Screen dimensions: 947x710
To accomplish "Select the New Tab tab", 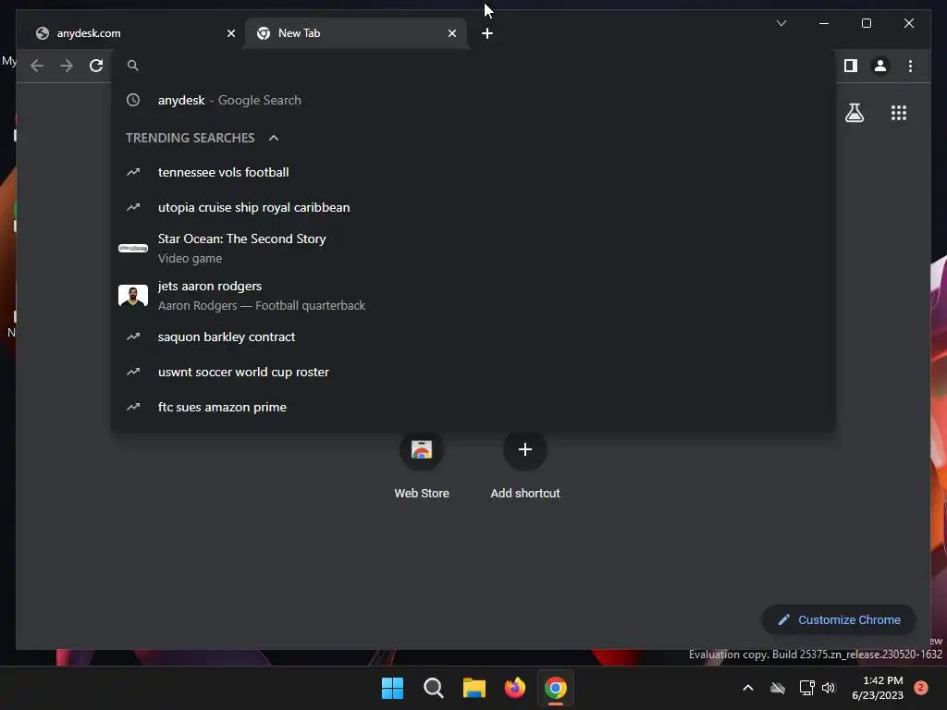I will (x=356, y=33).
